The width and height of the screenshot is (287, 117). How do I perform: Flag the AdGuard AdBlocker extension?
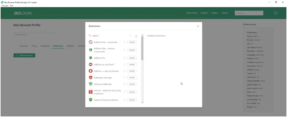[x=125, y=84]
